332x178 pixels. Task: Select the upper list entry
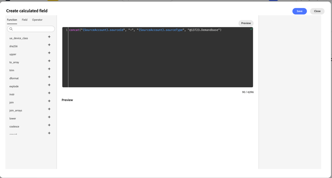[13, 54]
